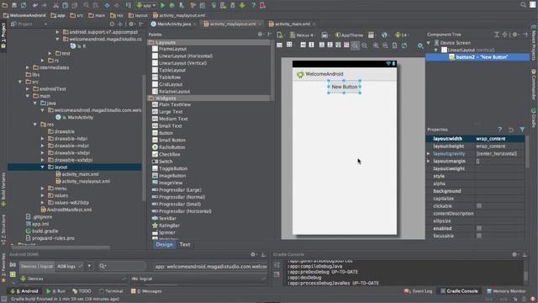
Task: Click the Save All icon
Action: pos(14,5)
